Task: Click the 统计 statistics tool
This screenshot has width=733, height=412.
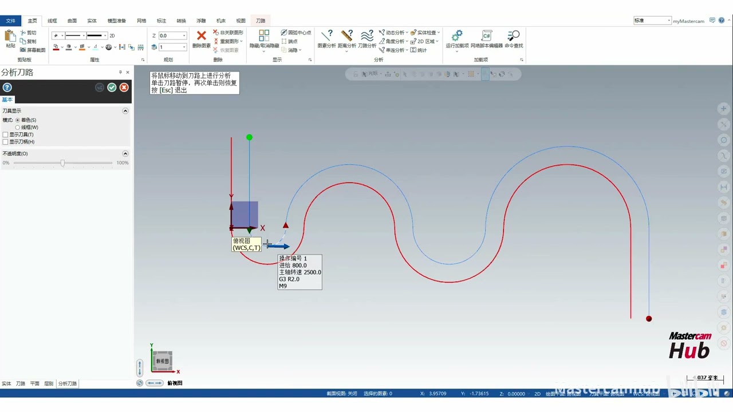Action: pos(419,50)
